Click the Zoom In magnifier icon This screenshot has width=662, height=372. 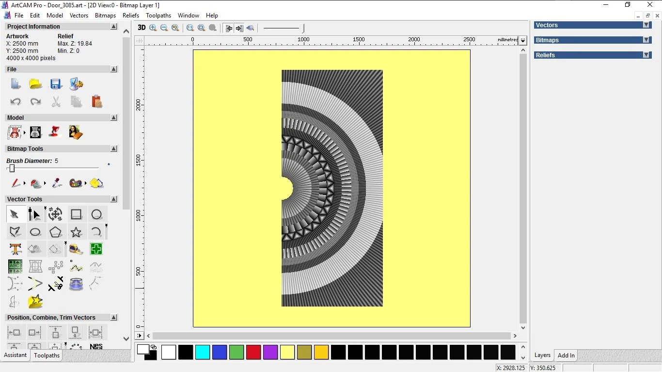[x=153, y=28]
